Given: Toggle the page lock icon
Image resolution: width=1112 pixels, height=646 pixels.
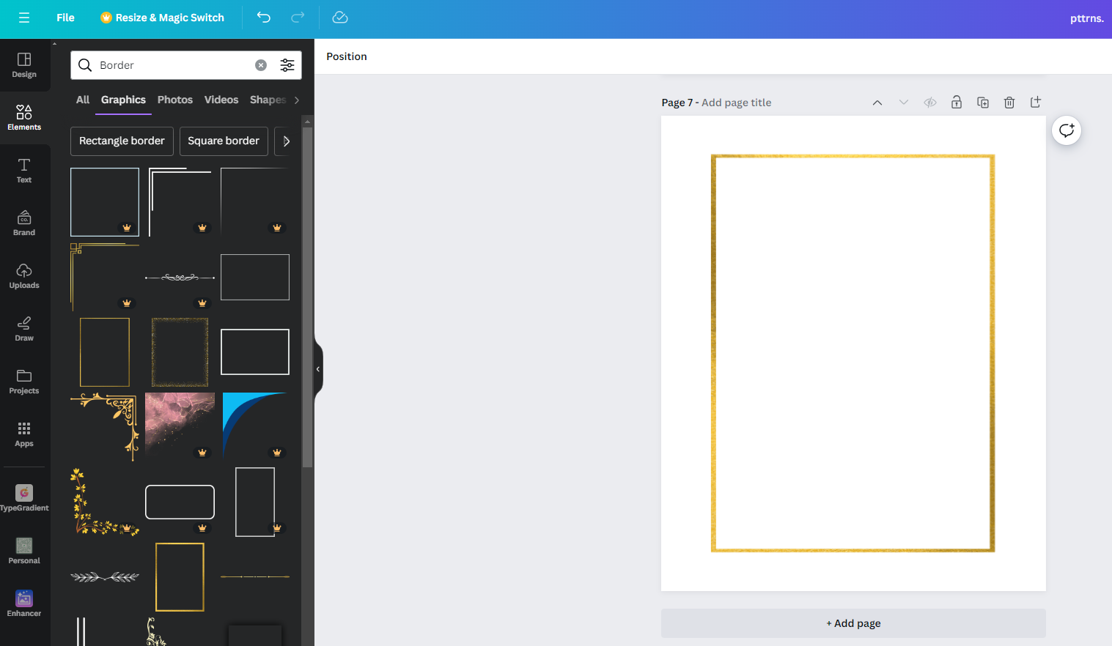Looking at the screenshot, I should point(957,103).
